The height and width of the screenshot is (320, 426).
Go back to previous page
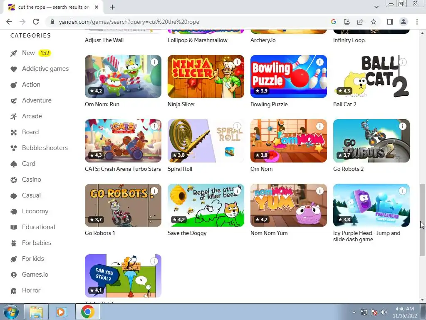9,22
